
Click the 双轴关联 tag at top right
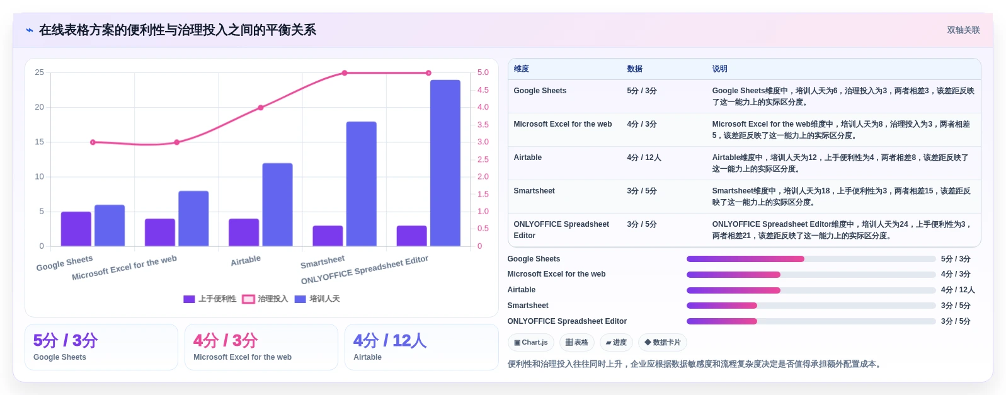pyautogui.click(x=963, y=30)
